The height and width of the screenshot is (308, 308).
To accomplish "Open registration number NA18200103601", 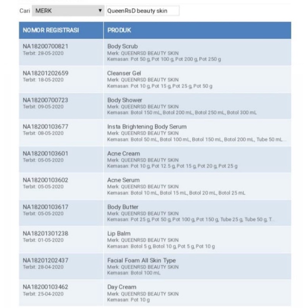I will tap(46, 153).
